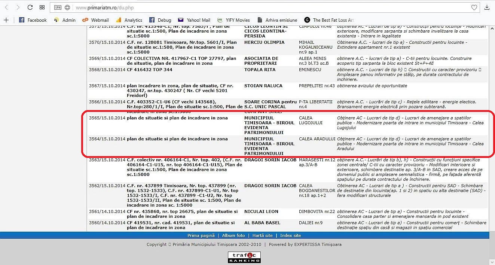
Task: Go back to the previous page
Action: pyautogui.click(x=7, y=7)
